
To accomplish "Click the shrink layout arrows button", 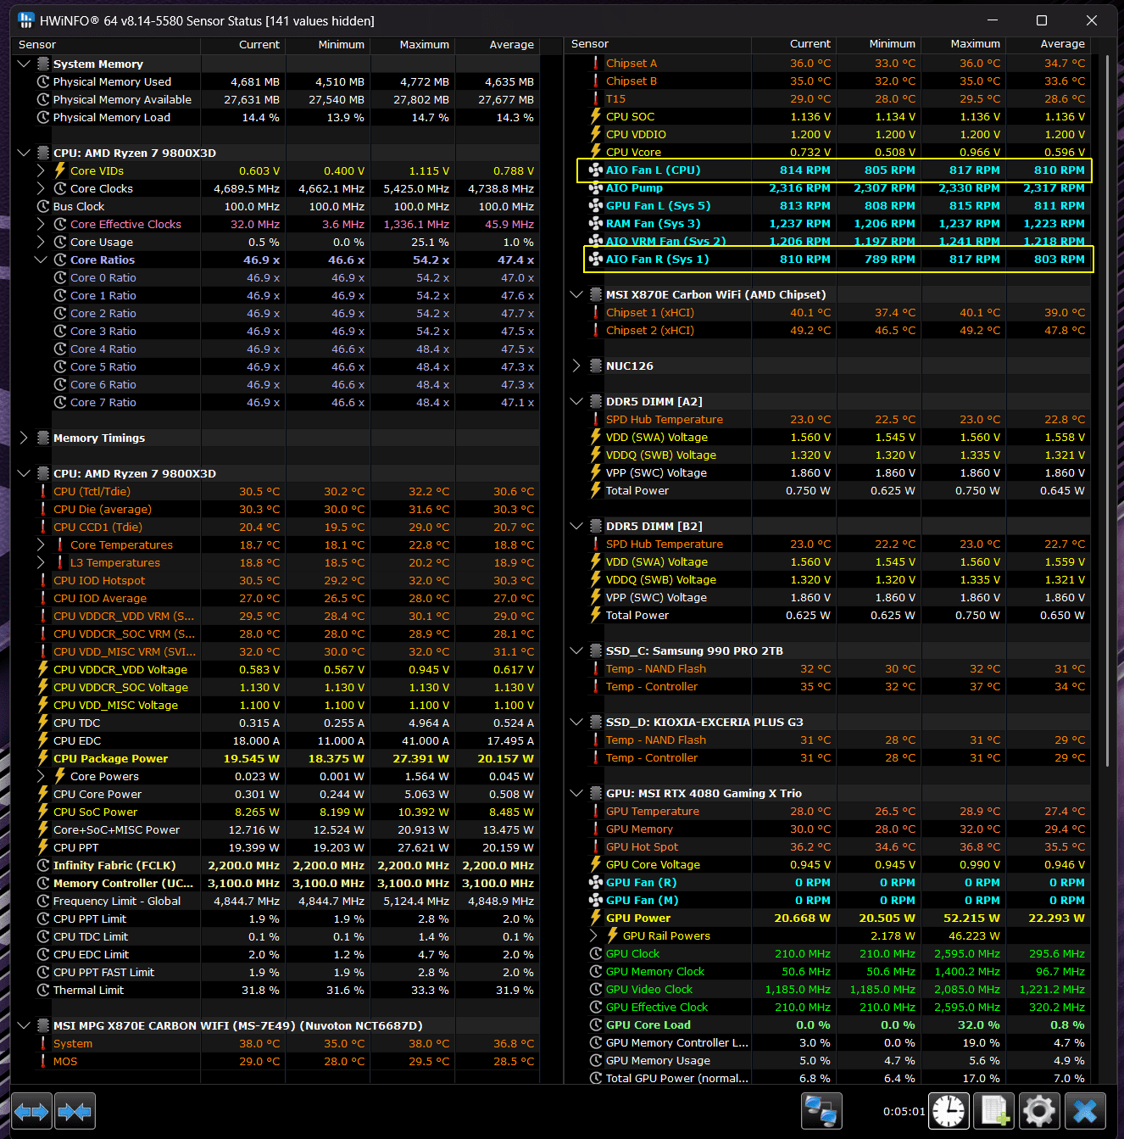I will (x=75, y=1111).
